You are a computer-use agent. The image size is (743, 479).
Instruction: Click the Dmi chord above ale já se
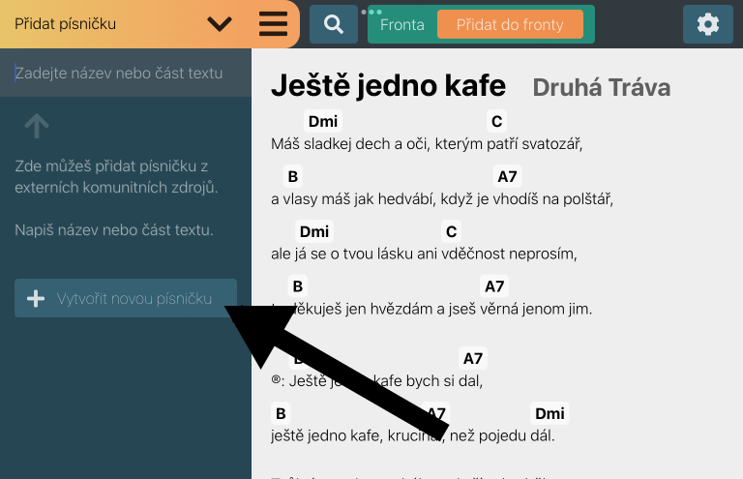[x=314, y=231]
